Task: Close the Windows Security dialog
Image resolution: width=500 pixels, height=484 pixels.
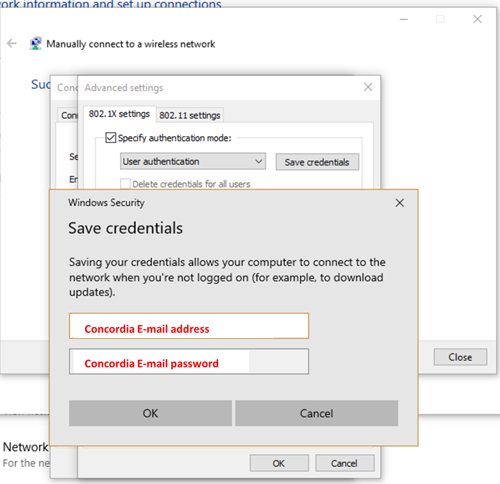Action: [x=400, y=203]
